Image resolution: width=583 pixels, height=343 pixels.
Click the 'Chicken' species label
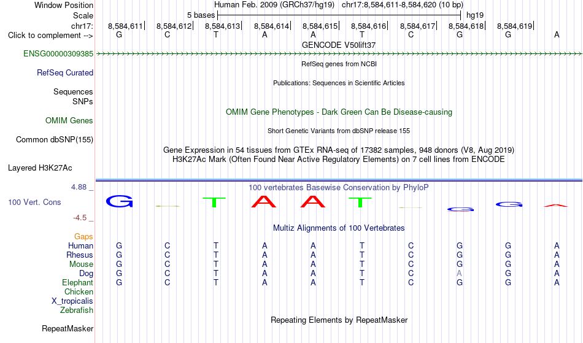pyautogui.click(x=79, y=291)
